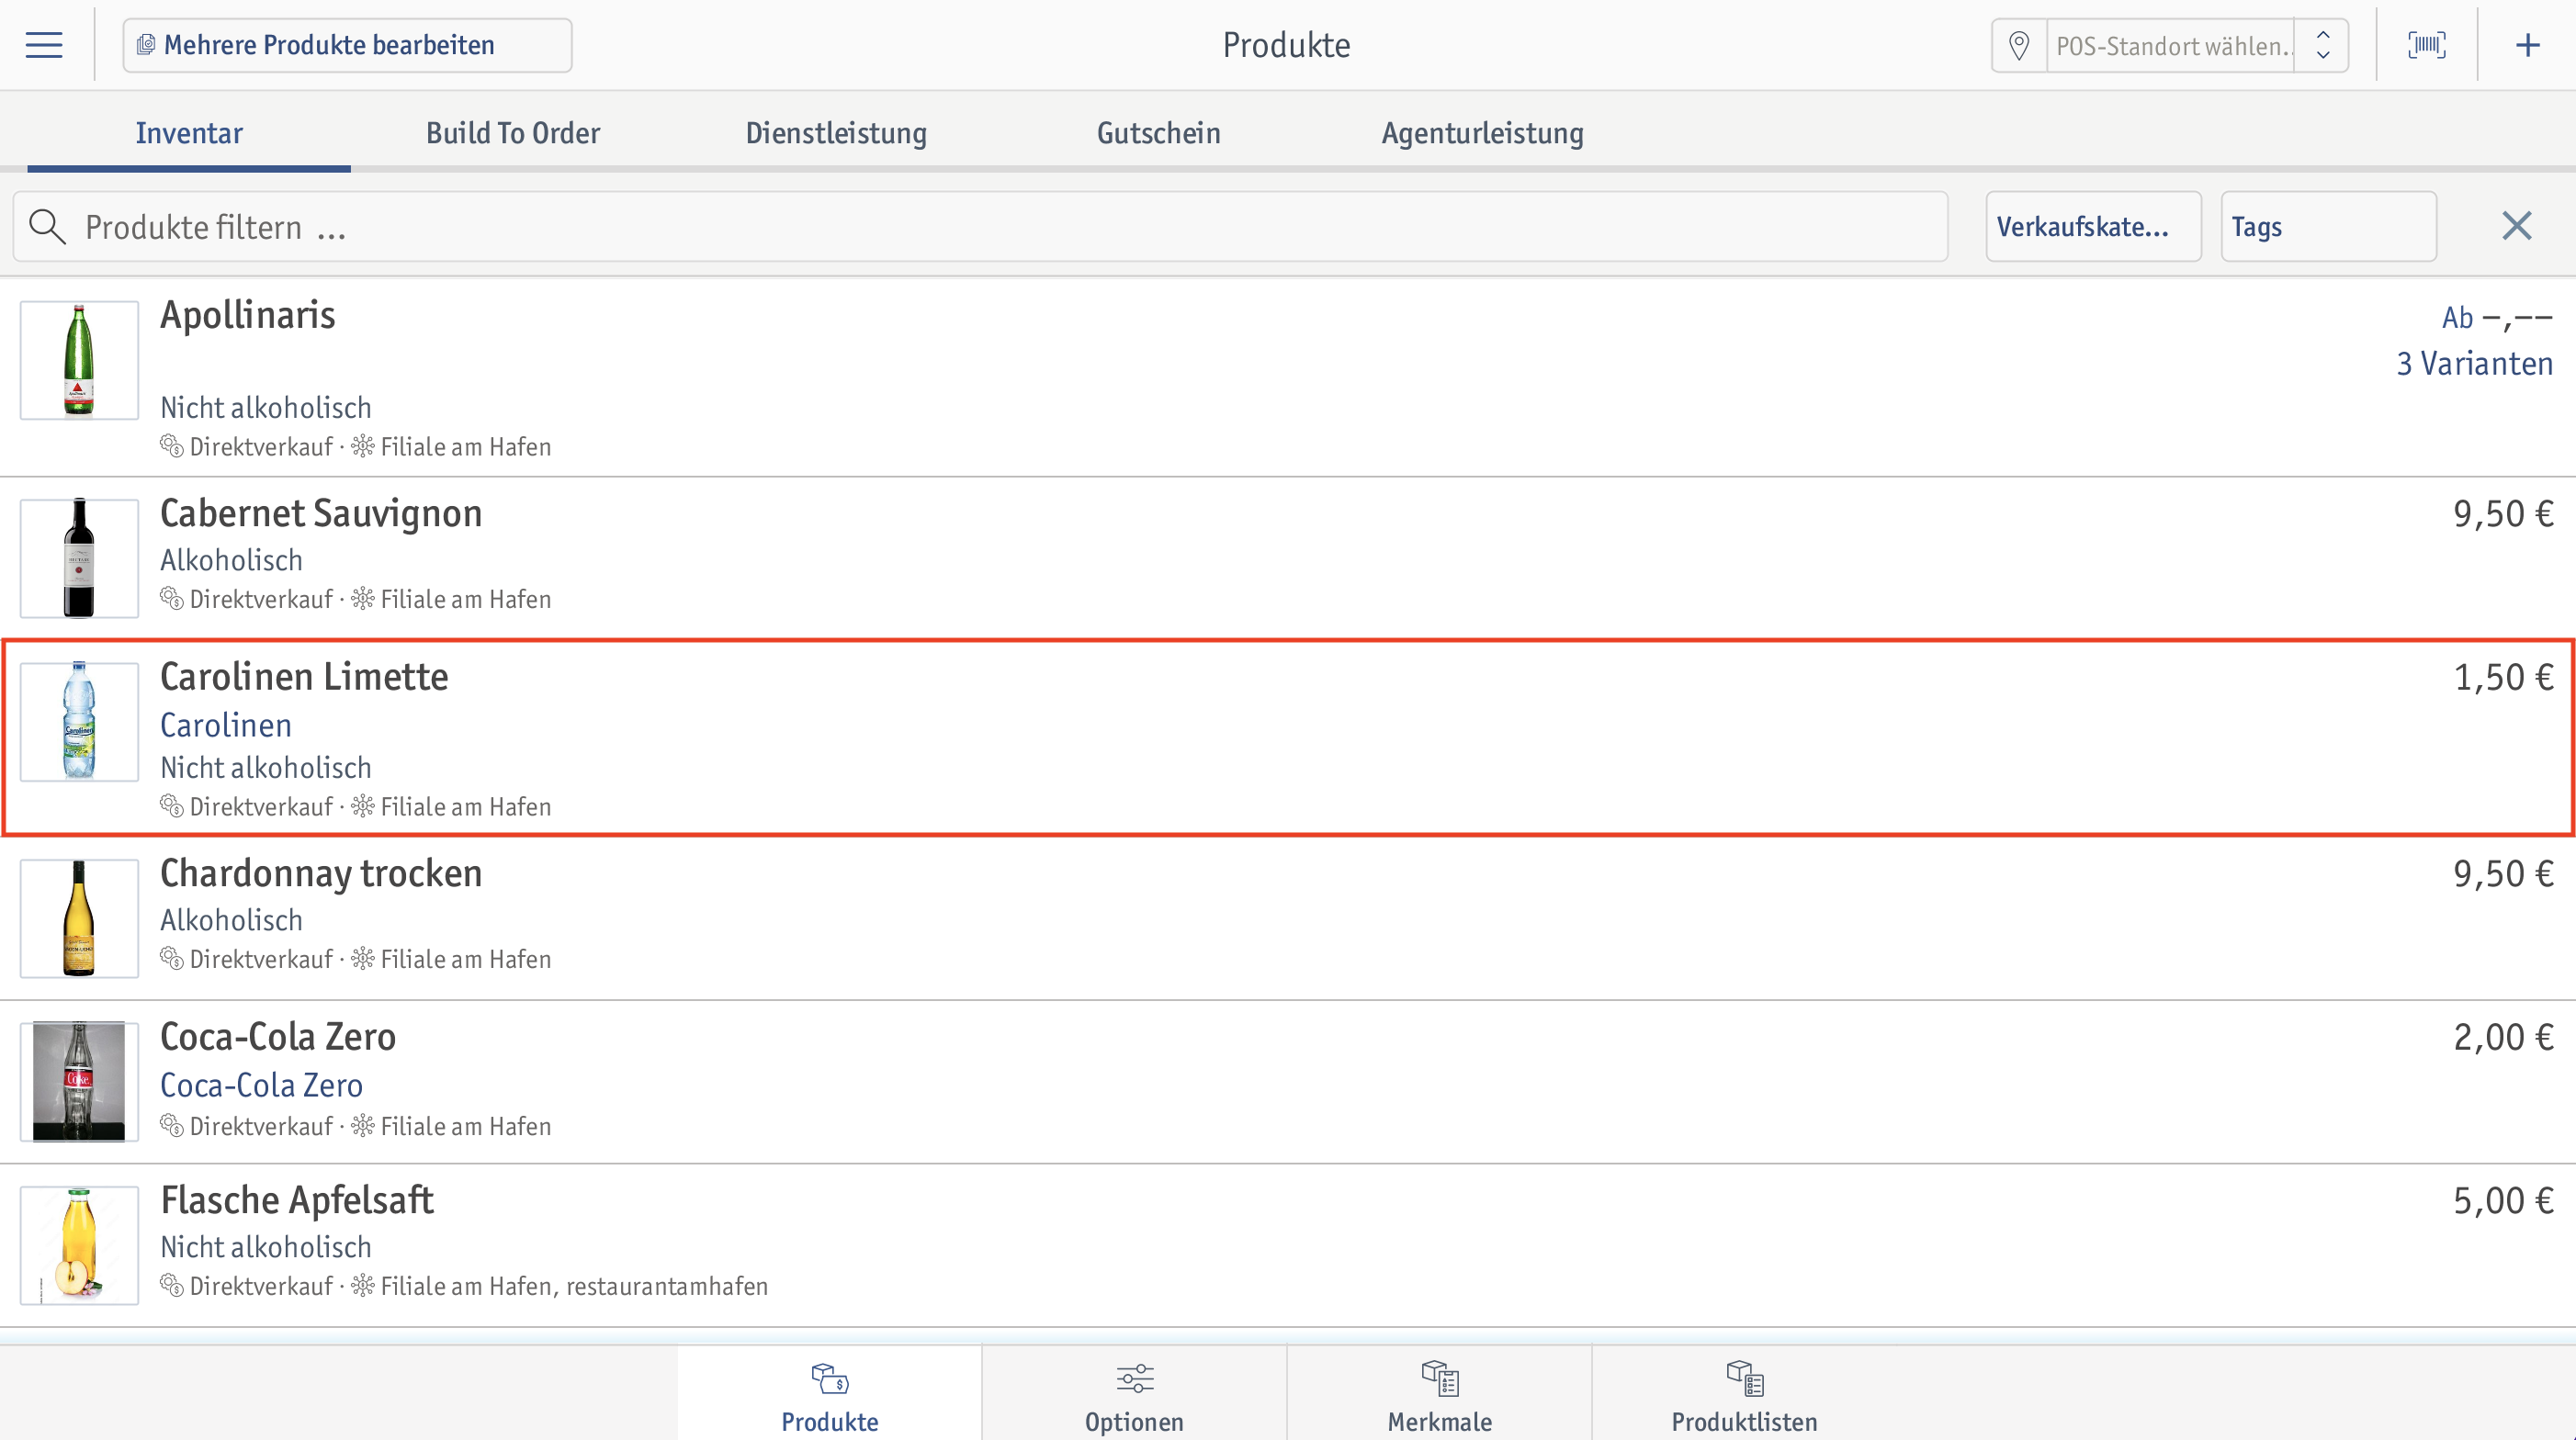The width and height of the screenshot is (2576, 1440).
Task: Click Direktverkauf icon in Apollinaris row
Action: 171,445
